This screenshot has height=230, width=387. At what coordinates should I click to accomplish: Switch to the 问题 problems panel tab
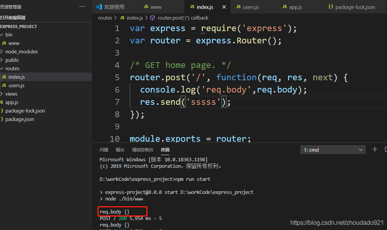[104, 150]
